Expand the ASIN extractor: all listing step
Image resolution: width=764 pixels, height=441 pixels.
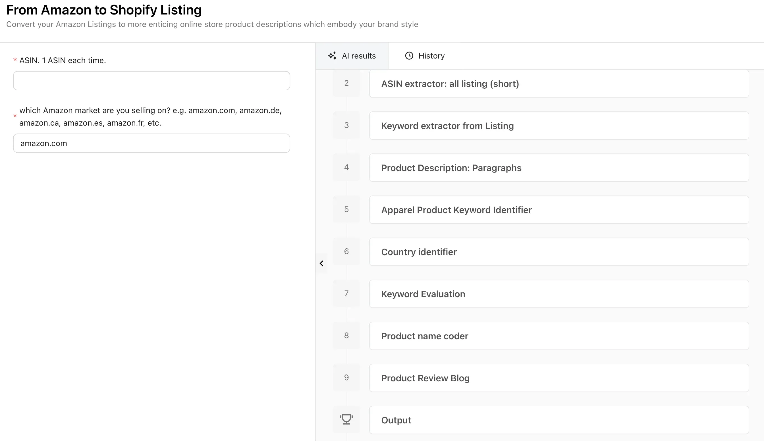559,84
